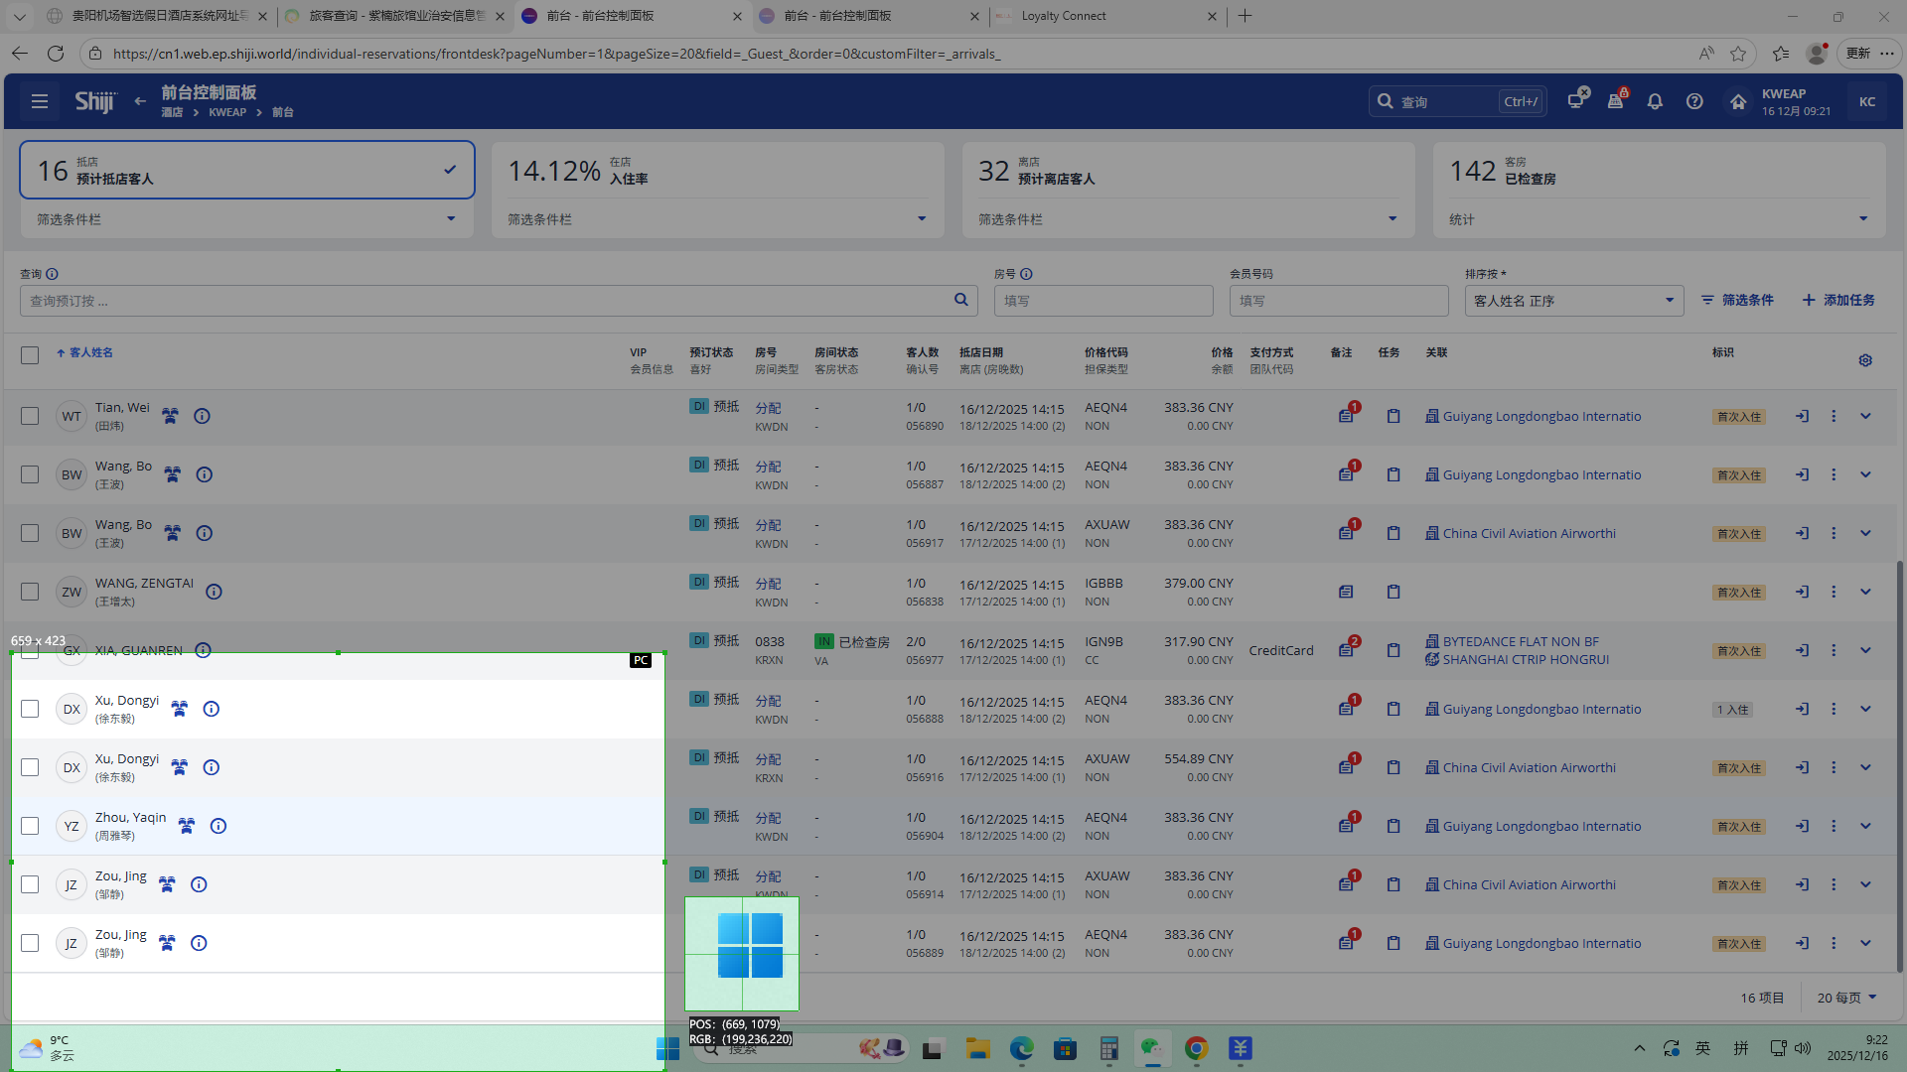Open the help question-mark icon

1694,101
